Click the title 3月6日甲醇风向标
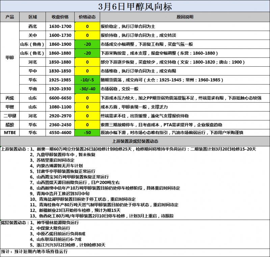The width and height of the screenshot is (270, 257). pyautogui.click(x=135, y=7)
